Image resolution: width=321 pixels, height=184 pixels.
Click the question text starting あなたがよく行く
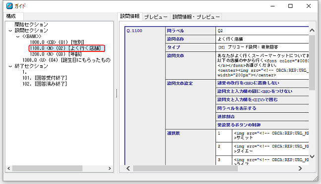coord(262,65)
